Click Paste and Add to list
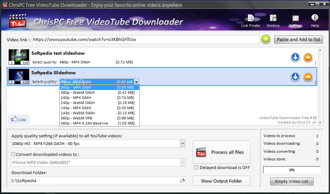The height and width of the screenshot is (194, 330). point(299,39)
